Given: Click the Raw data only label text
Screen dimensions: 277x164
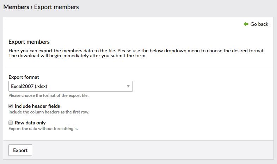Looking at the screenshot, I should (30, 123).
